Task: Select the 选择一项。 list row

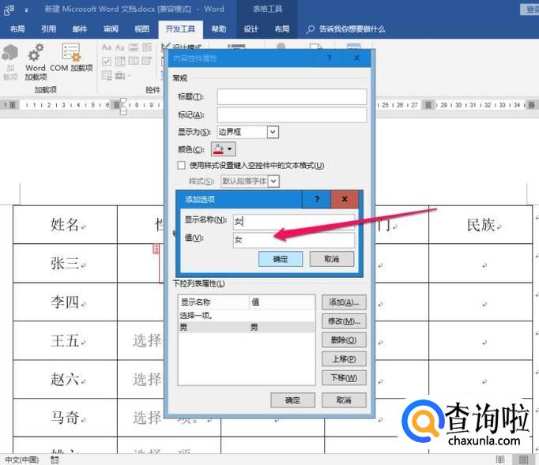Action: click(x=247, y=315)
